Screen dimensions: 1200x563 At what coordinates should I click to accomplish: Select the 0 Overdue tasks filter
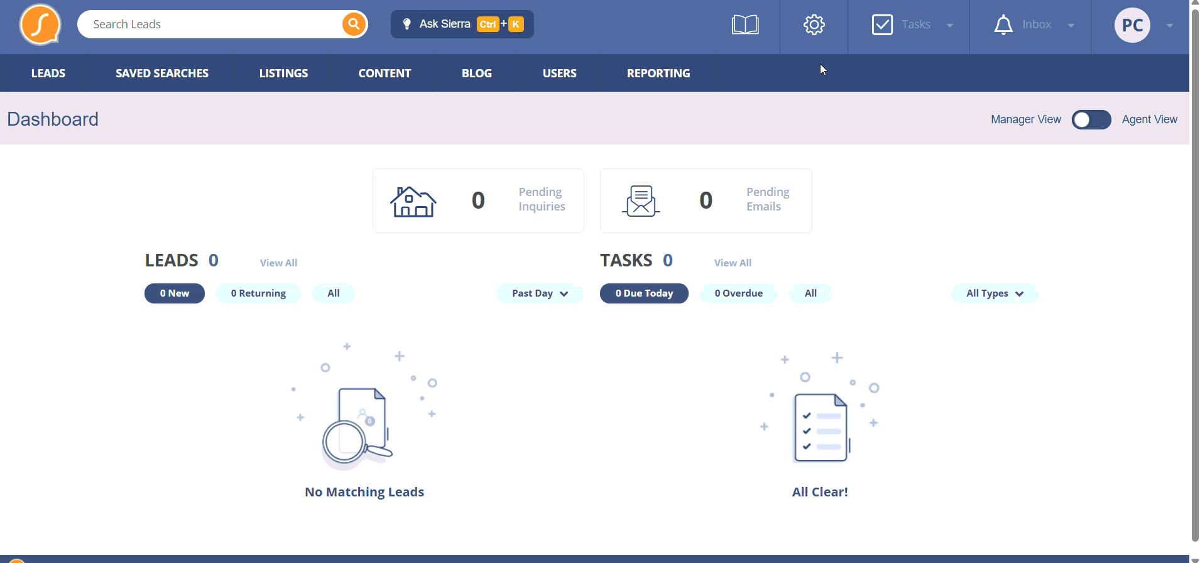point(738,293)
